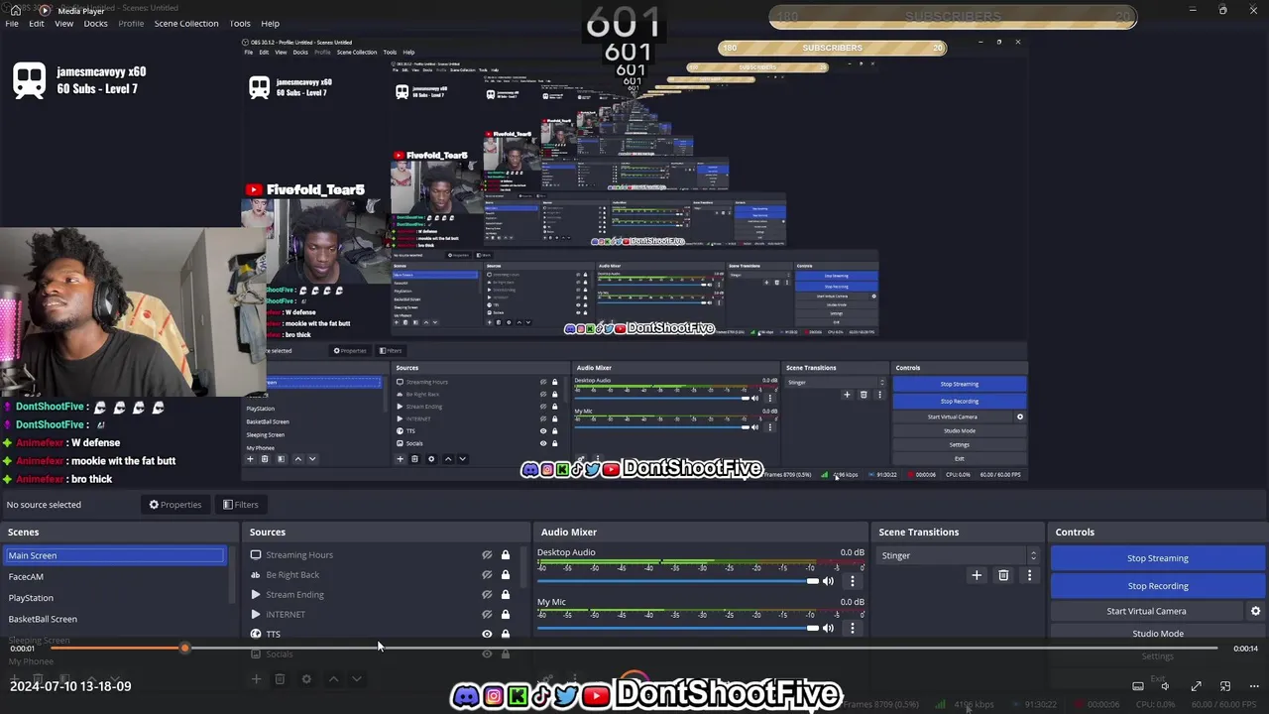Adjust the My Mic volume slider

678,628
